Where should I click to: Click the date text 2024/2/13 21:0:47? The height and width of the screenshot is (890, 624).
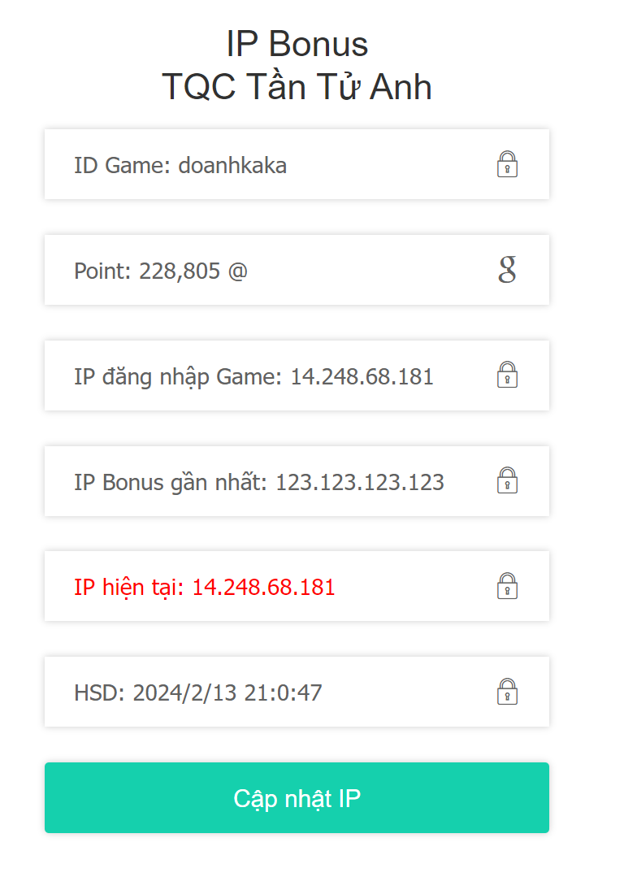[227, 692]
